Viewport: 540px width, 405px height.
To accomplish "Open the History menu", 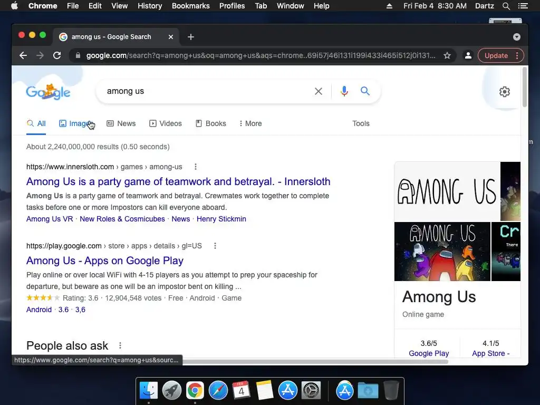I will tap(150, 6).
